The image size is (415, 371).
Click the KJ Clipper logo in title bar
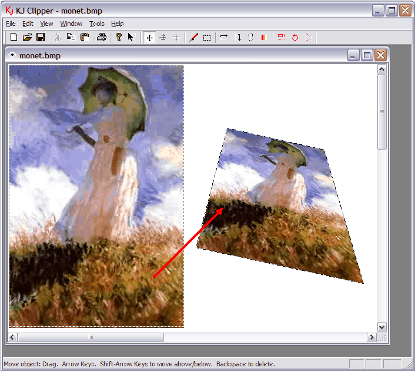click(x=9, y=11)
